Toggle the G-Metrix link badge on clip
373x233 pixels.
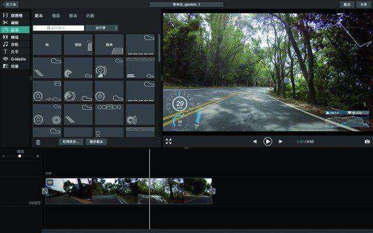[50, 182]
